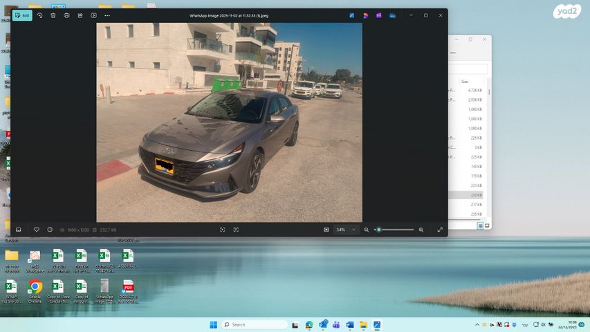Start slideshow with the play icon
The height and width of the screenshot is (332, 590).
pyautogui.click(x=93, y=15)
